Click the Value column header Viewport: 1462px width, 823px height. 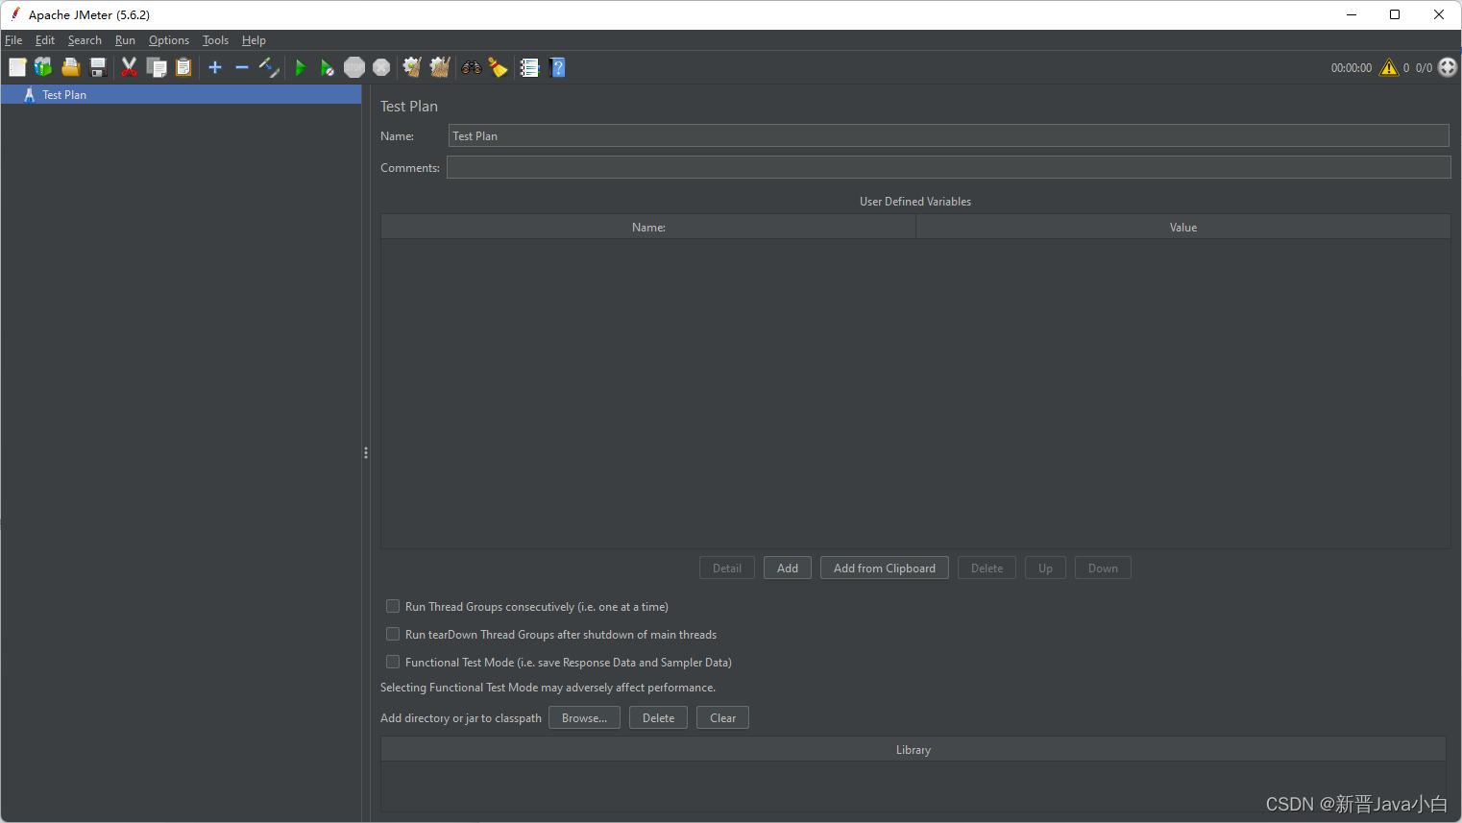click(1183, 227)
